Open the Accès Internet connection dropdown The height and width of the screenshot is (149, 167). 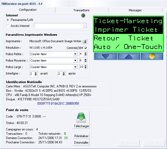85,26
